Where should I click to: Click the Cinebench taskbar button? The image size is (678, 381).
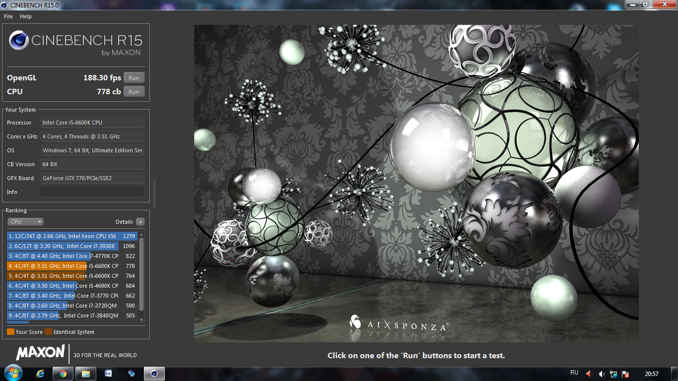click(x=154, y=374)
